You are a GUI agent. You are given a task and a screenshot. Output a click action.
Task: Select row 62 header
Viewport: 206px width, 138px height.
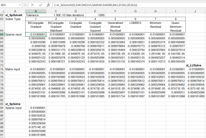click(2, 15)
